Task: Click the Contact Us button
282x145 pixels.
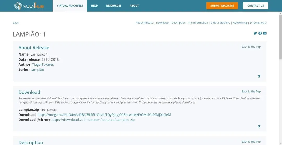Action: click(256, 5)
